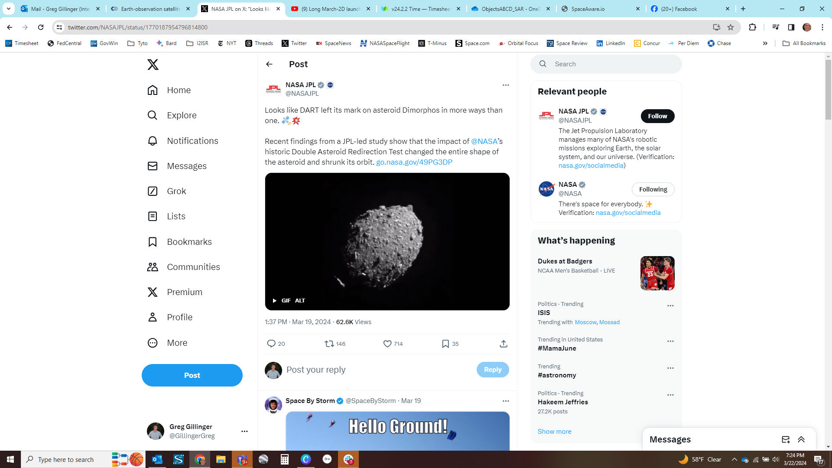Switch to Mail - Greg Gillinger tab

click(60, 9)
